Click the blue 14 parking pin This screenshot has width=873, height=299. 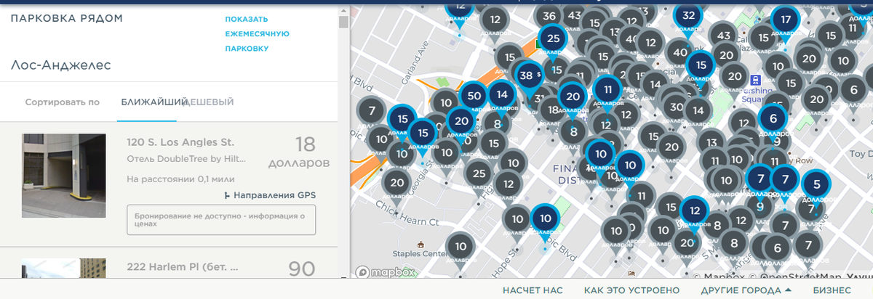coord(501,94)
